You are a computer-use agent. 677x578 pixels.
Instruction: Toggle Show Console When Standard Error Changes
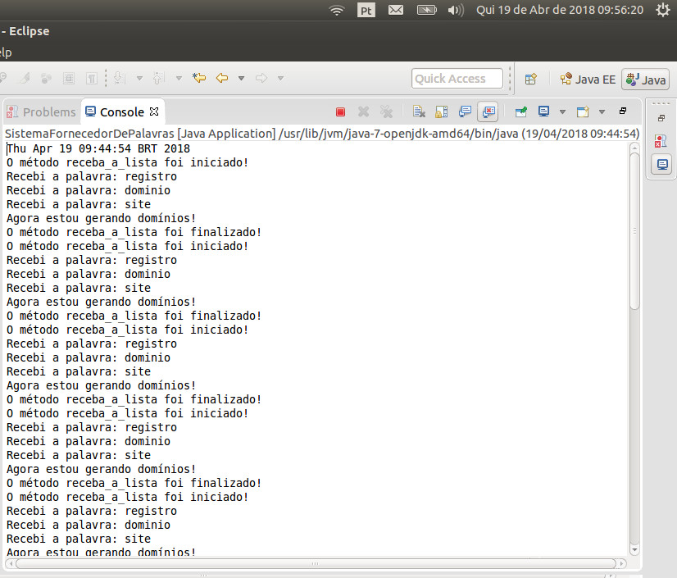click(488, 112)
